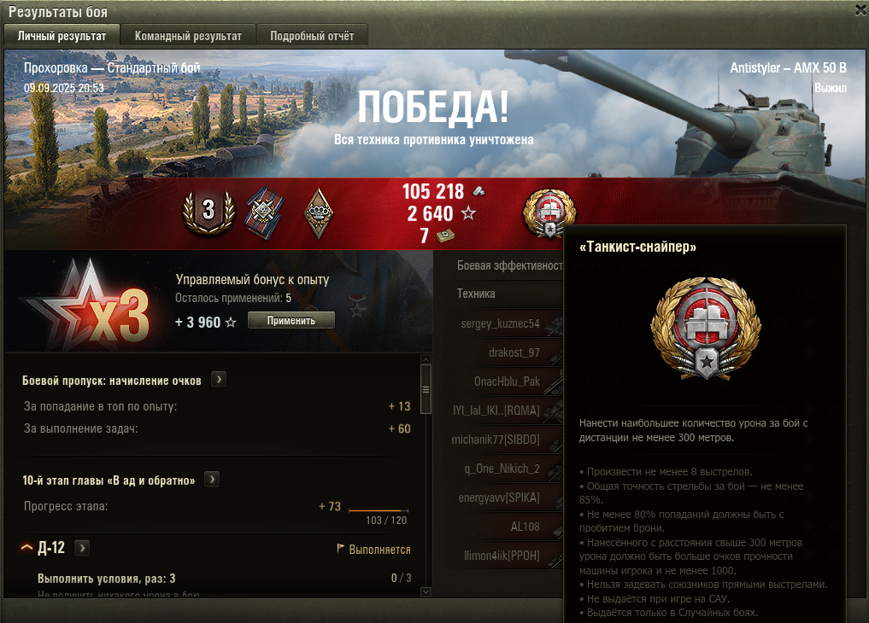The image size is (869, 623).
Task: Close the battle results window
Action: (x=860, y=10)
